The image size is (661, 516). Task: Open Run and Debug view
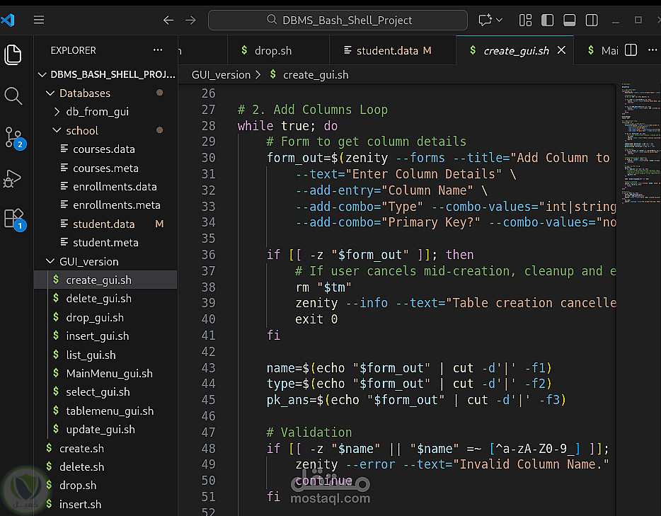[13, 178]
